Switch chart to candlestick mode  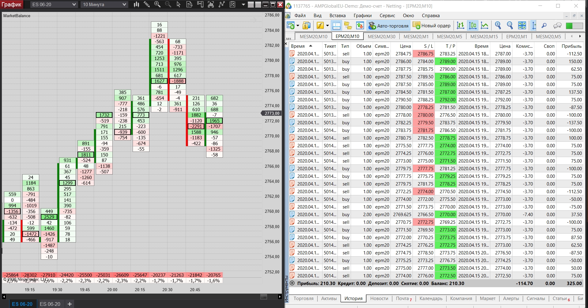[x=473, y=26]
